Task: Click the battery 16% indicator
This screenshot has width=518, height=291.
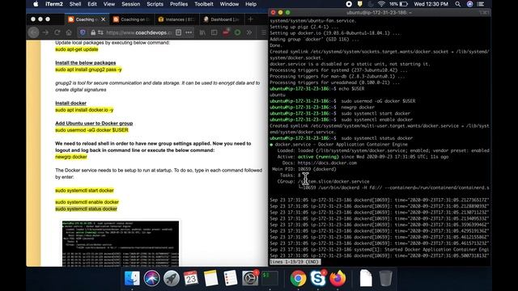Action: [398, 4]
